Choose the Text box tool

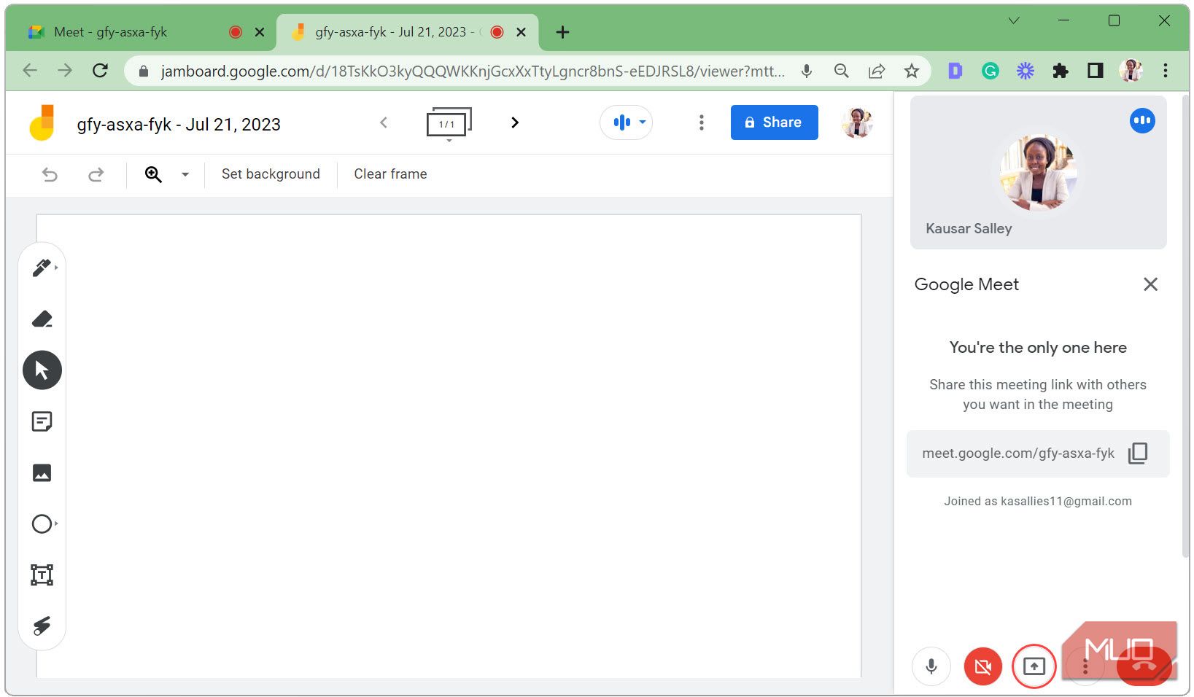42,575
